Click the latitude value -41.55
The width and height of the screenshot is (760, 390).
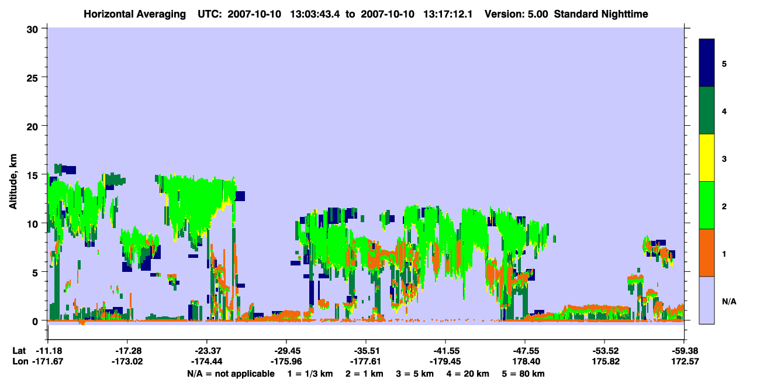click(445, 351)
